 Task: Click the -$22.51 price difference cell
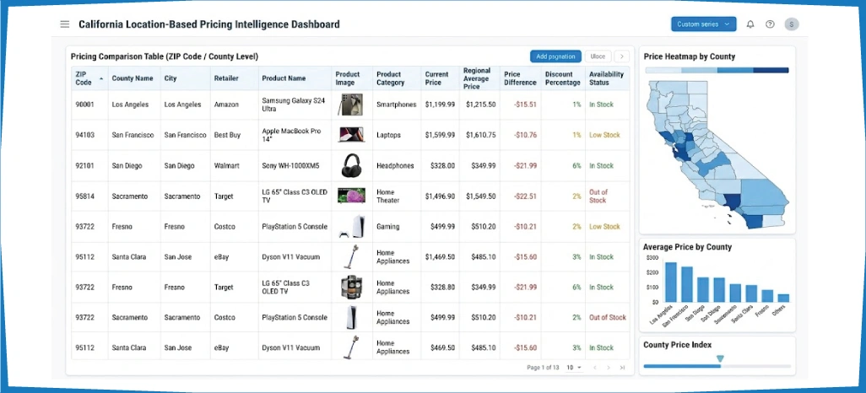coord(525,196)
